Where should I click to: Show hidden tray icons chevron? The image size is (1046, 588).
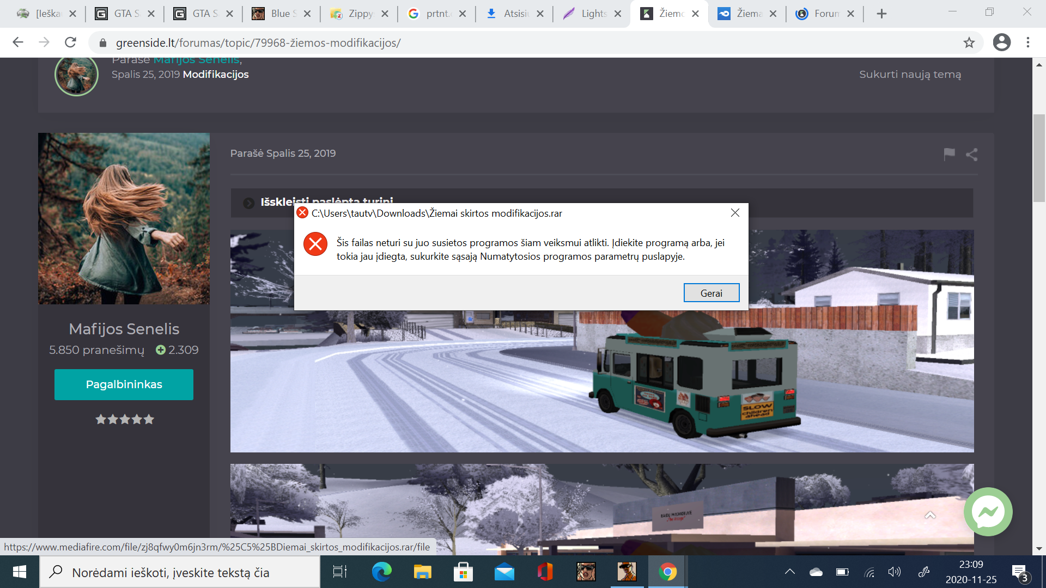pyautogui.click(x=789, y=572)
